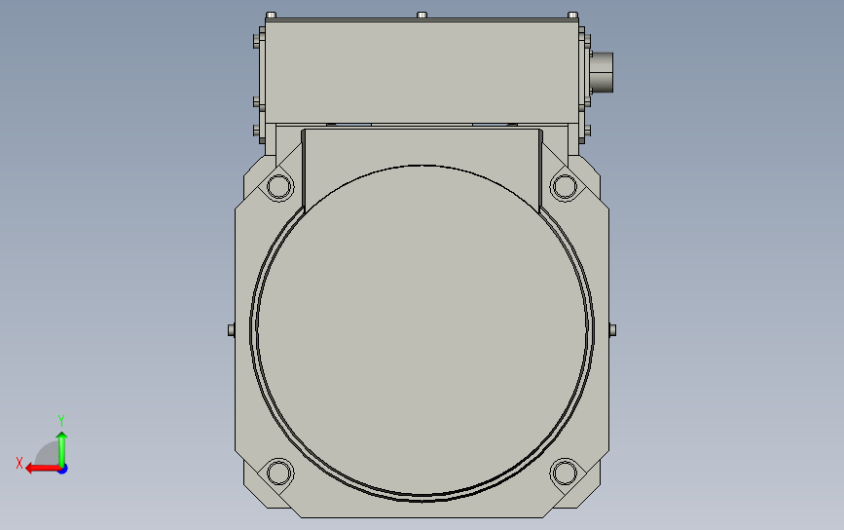
Task: Pick the lower-right mounting hole on the flange
Action: tap(564, 473)
